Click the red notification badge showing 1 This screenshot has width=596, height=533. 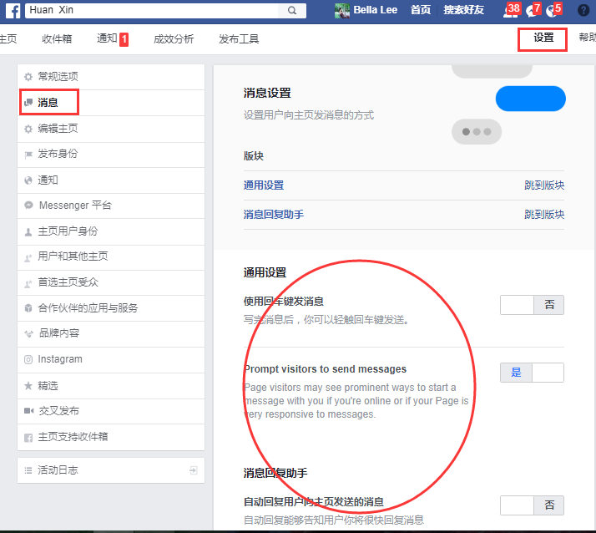click(x=124, y=39)
